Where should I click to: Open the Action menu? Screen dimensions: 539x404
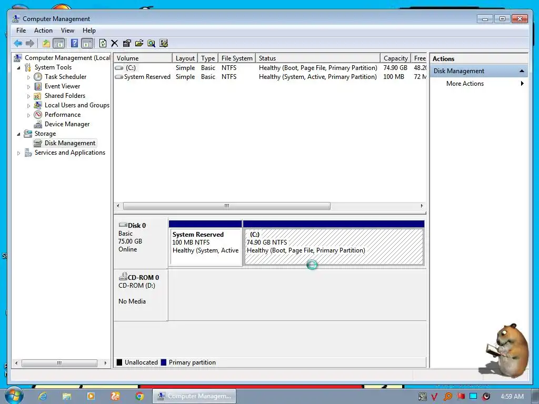click(x=43, y=31)
